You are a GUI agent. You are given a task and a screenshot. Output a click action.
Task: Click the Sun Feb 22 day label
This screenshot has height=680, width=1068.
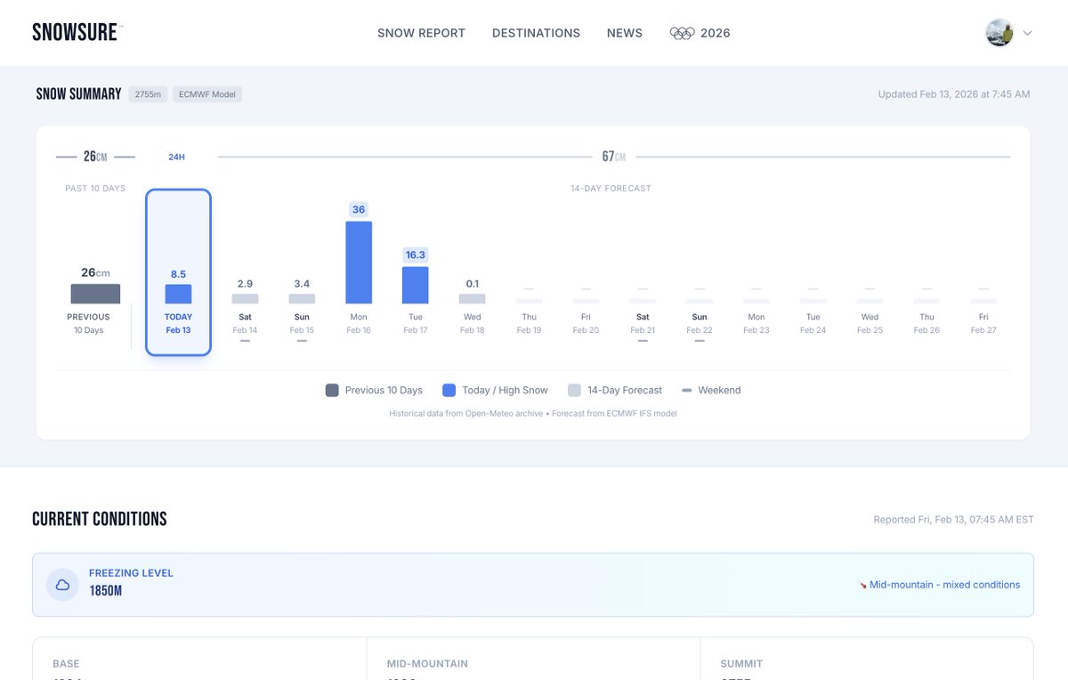point(700,323)
